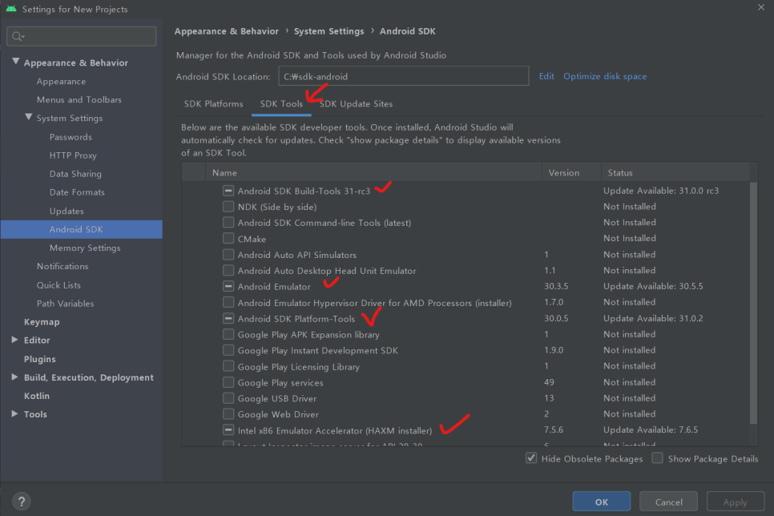Switch to the SDK Platforms tab
This screenshot has height=516, width=774.
coord(213,103)
